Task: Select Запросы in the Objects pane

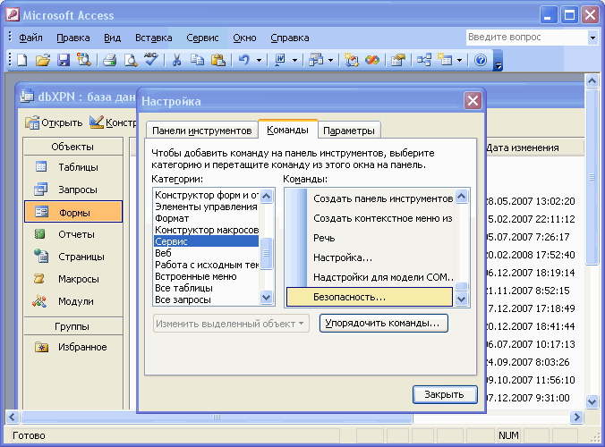Action: point(73,190)
